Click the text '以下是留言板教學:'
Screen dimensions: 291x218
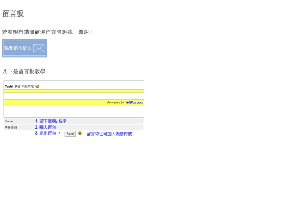coord(25,72)
